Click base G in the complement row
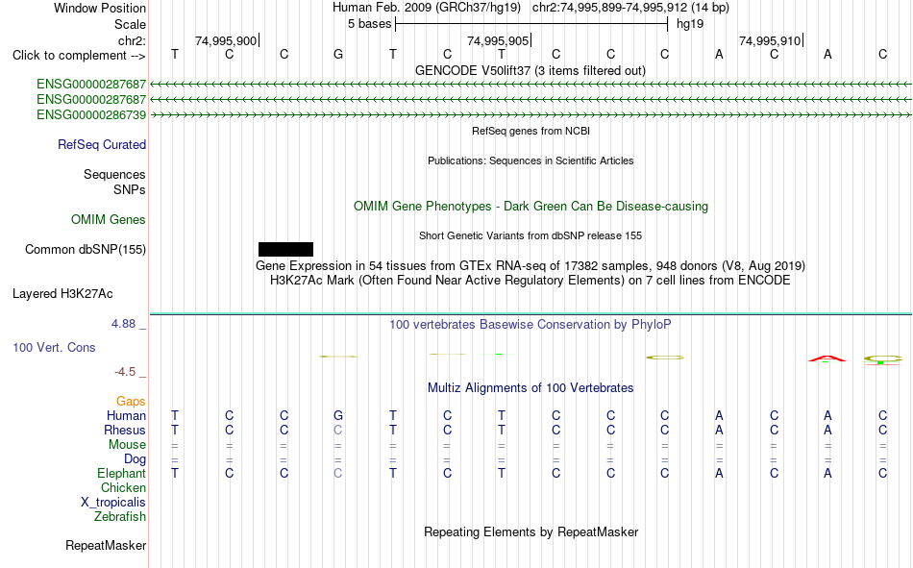Screen dimensions: 913x568 click(x=338, y=54)
